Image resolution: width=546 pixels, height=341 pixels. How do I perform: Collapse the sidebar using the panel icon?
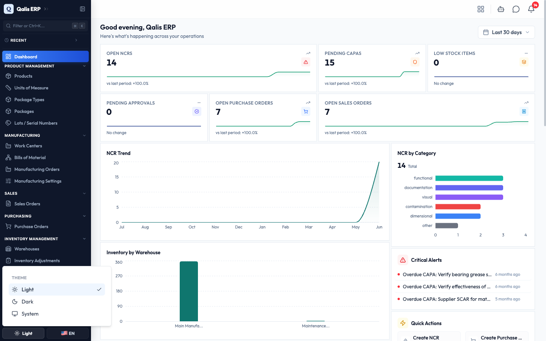[x=82, y=9]
